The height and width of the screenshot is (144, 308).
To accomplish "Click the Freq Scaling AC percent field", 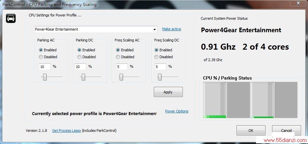I will 122,67.
